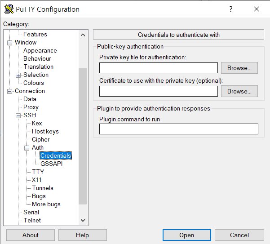Open the Tunnels settings
This screenshot has width=270, height=244.
[43, 188]
